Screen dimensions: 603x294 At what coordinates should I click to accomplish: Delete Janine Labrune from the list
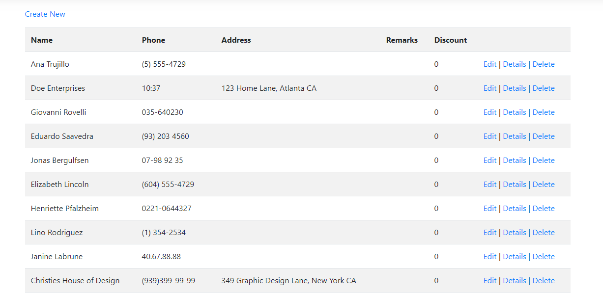tap(544, 257)
